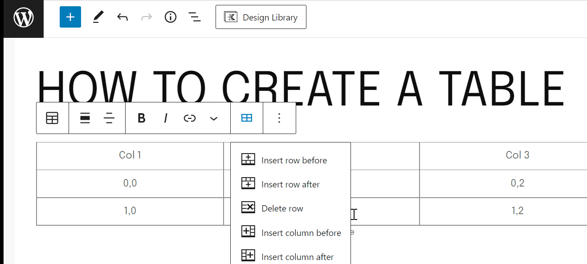This screenshot has width=587, height=264.
Task: Open the Design Library
Action: (x=261, y=17)
